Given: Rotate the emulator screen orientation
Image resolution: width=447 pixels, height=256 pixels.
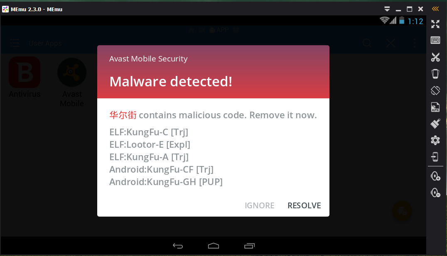Looking at the screenshot, I should coord(435,90).
